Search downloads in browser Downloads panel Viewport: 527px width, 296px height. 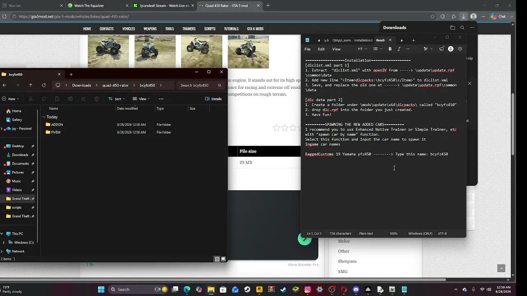pyautogui.click(x=462, y=28)
